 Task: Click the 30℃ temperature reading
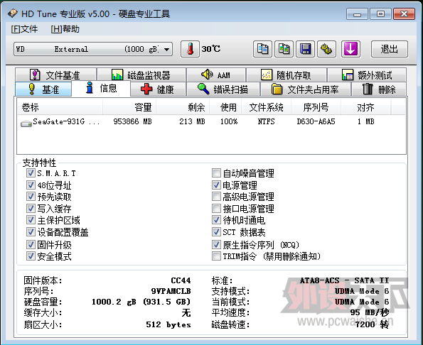[211, 49]
